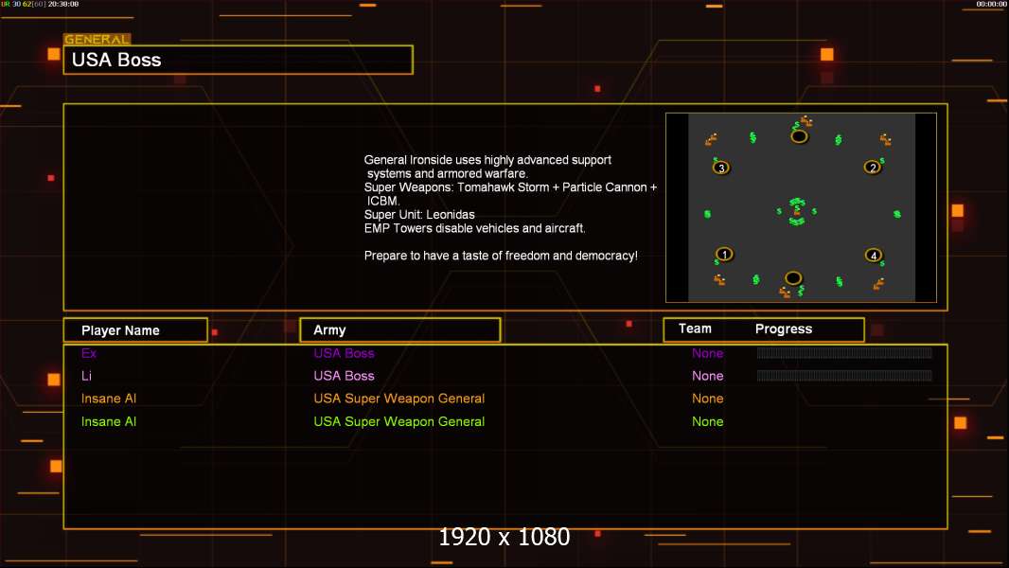Click the supply dollar icon beside start position 4
The height and width of the screenshot is (568, 1009).
[x=882, y=263]
